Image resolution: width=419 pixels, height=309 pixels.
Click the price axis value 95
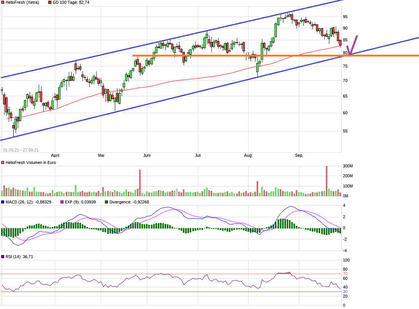point(345,17)
